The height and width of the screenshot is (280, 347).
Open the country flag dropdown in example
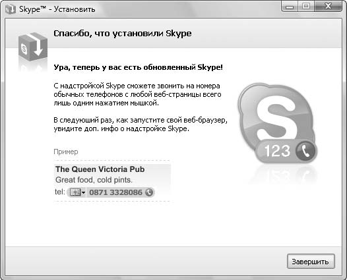[83, 192]
